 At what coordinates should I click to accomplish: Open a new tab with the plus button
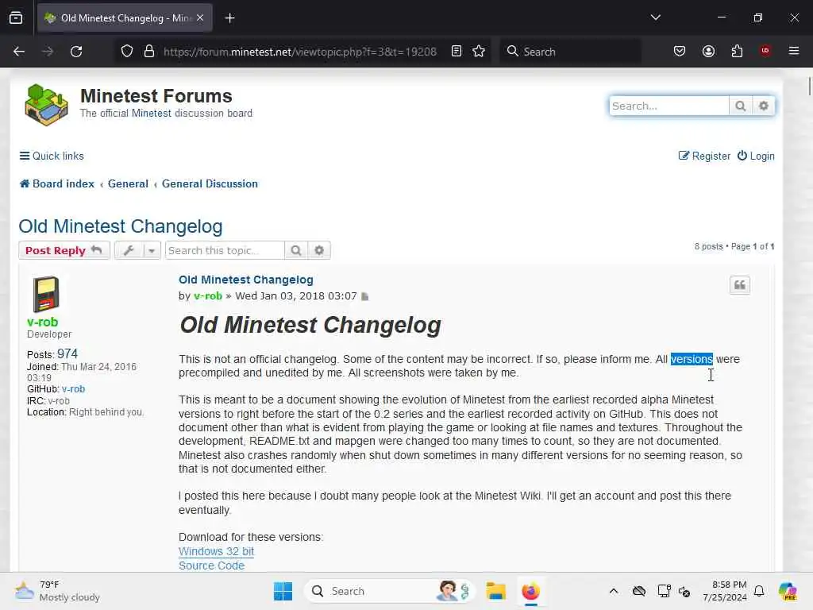pos(229,18)
